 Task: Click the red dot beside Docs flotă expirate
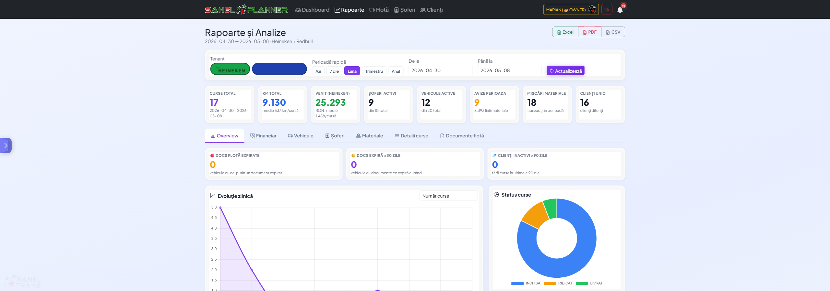coord(212,156)
